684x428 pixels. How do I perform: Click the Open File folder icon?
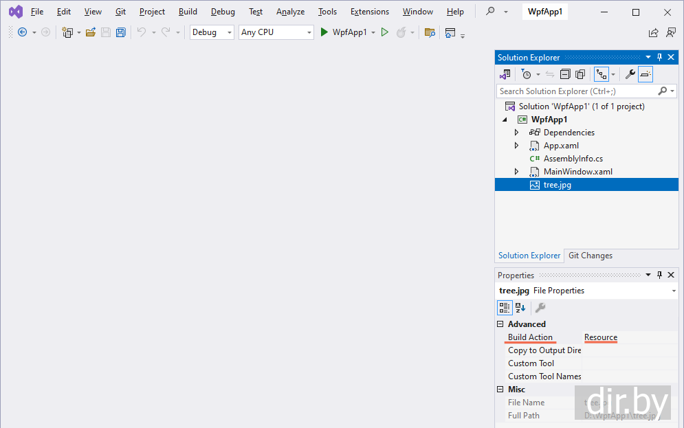pyautogui.click(x=91, y=32)
